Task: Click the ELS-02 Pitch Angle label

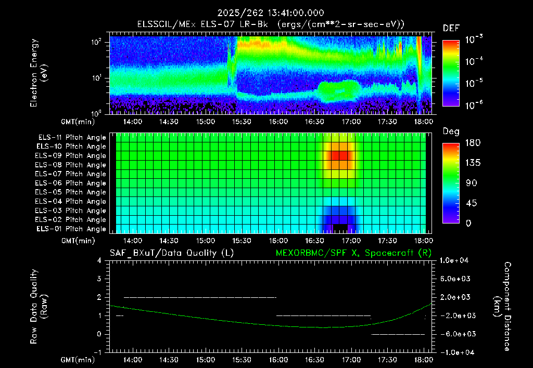Action: [x=71, y=220]
